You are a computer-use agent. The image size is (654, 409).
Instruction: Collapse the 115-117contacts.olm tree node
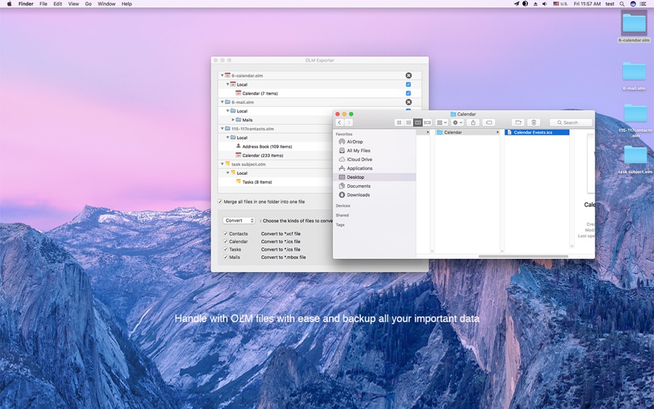222,129
